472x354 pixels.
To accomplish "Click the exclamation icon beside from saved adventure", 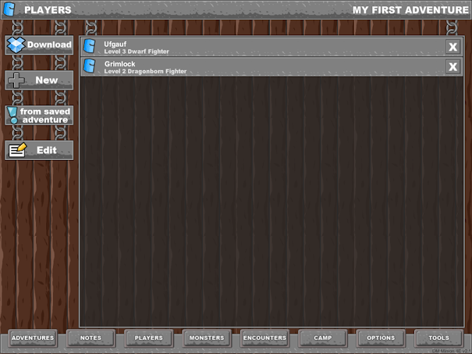I will [13, 115].
